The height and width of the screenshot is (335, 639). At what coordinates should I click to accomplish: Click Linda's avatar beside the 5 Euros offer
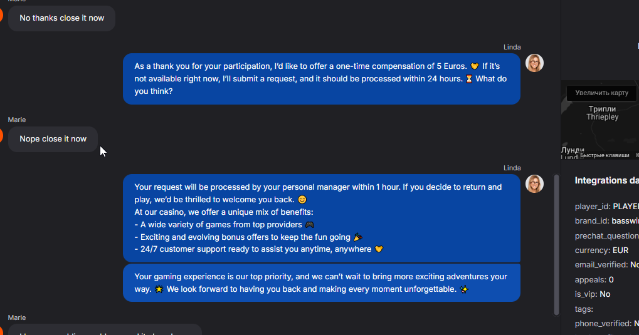point(534,63)
